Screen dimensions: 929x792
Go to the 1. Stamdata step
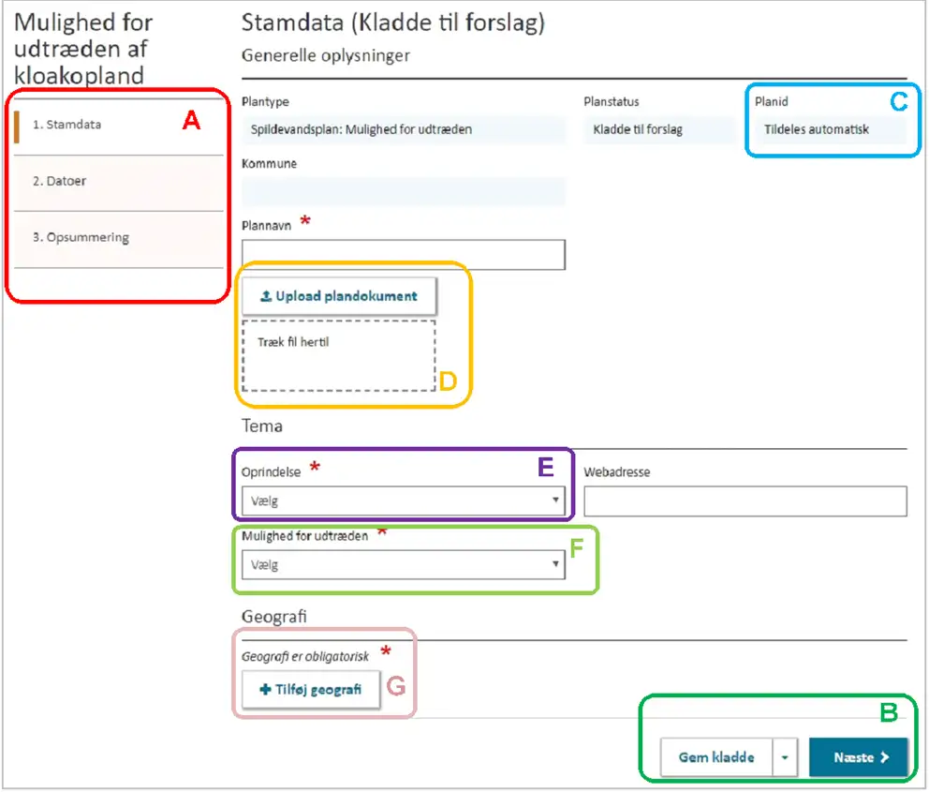pos(67,124)
